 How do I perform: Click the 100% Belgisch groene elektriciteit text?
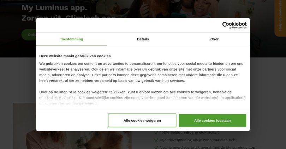click(x=190, y=132)
